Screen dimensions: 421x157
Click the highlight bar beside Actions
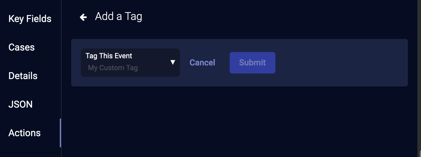pyautogui.click(x=60, y=133)
